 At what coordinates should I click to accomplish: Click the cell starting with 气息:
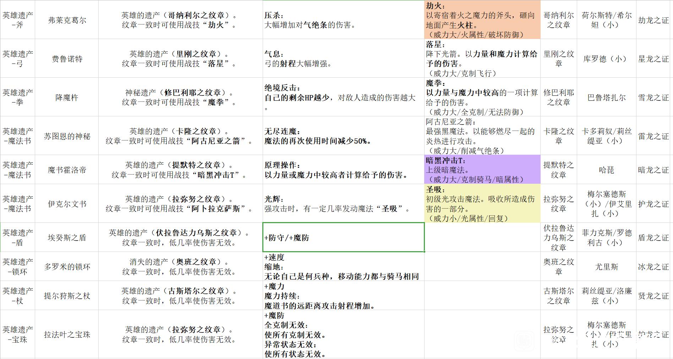pyautogui.click(x=343, y=59)
